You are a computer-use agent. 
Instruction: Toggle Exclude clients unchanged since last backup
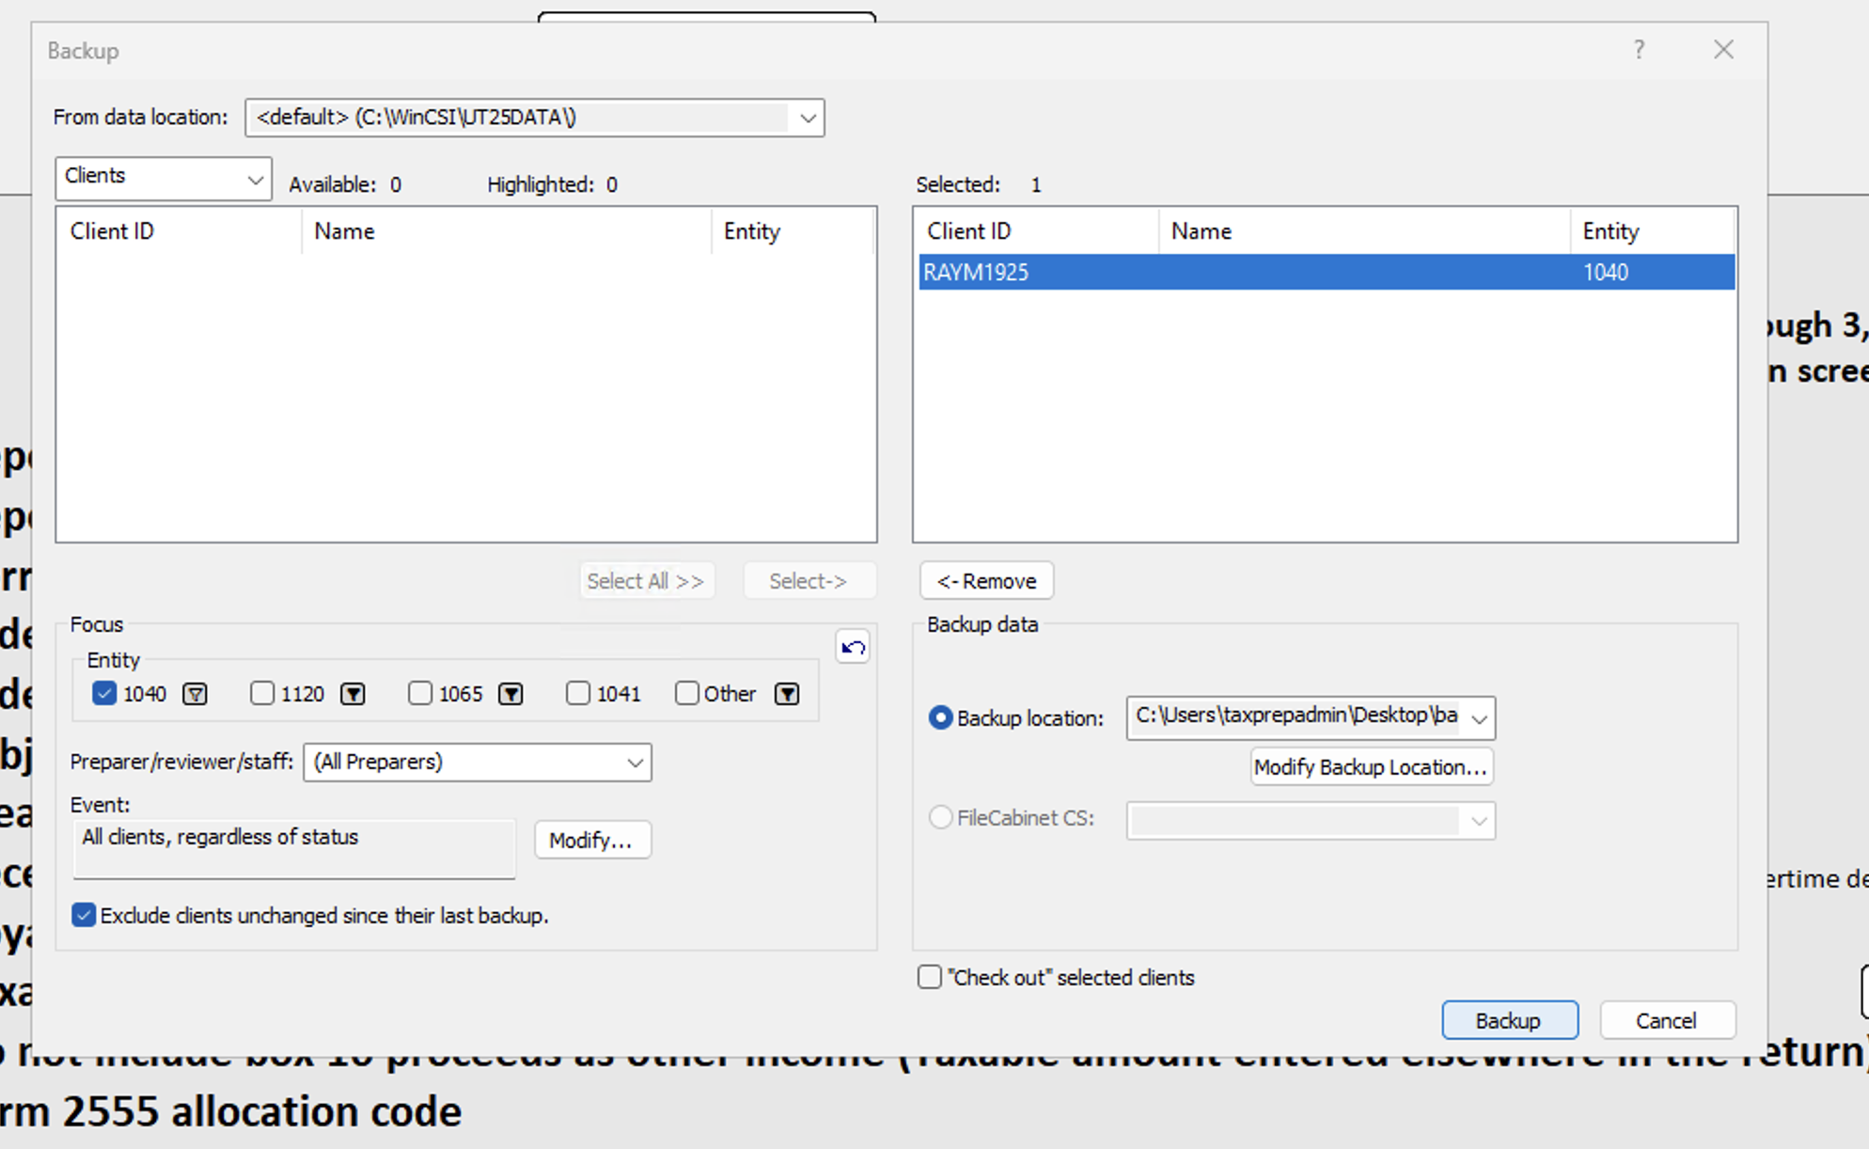pos(84,915)
